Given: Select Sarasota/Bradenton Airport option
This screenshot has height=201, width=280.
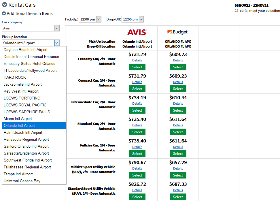Looking at the screenshot, I should pos(34,153).
